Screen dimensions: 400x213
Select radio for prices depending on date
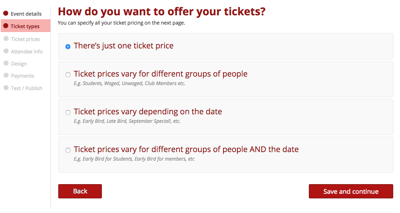(68, 113)
